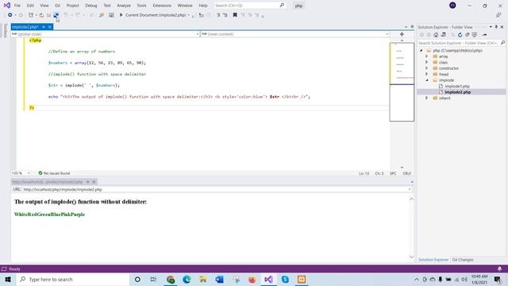Switch to the Solution Explorer bottom tab

coord(433,260)
